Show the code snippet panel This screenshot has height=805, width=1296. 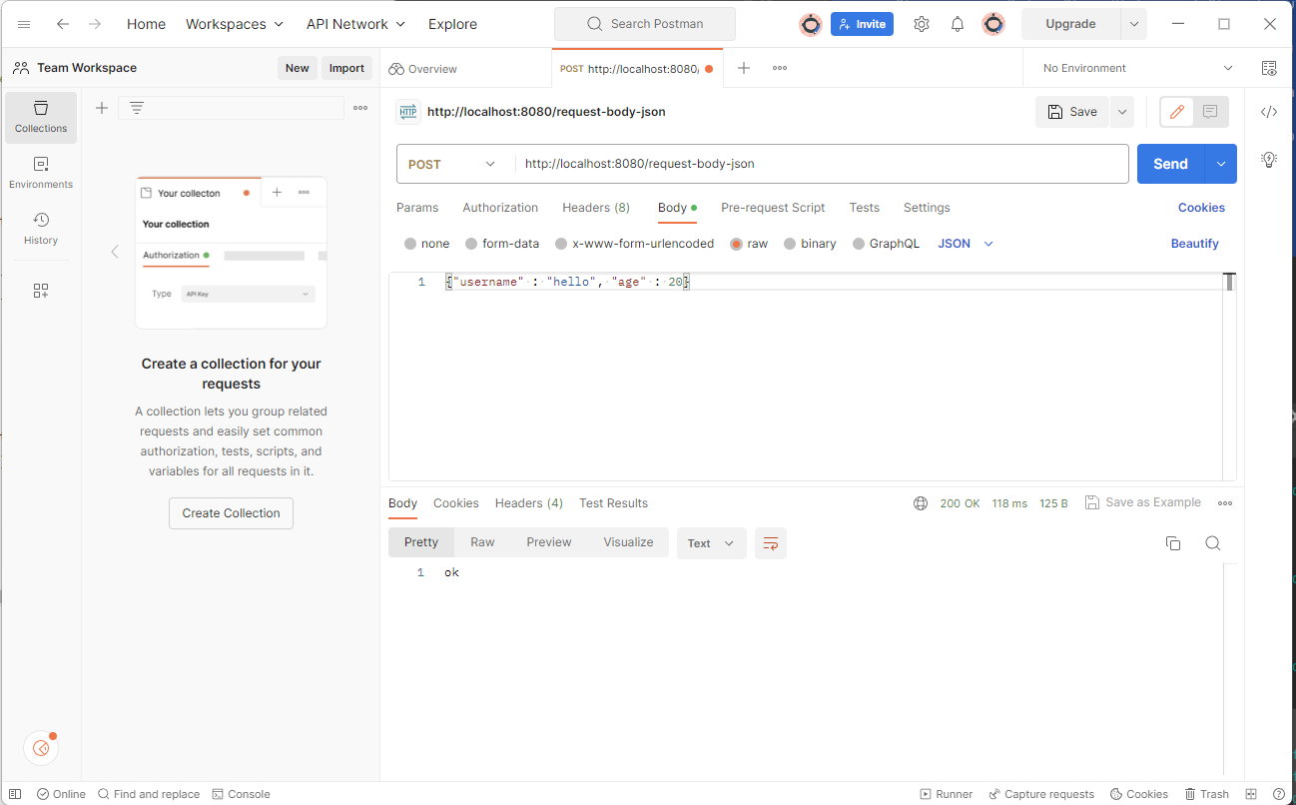click(x=1269, y=112)
